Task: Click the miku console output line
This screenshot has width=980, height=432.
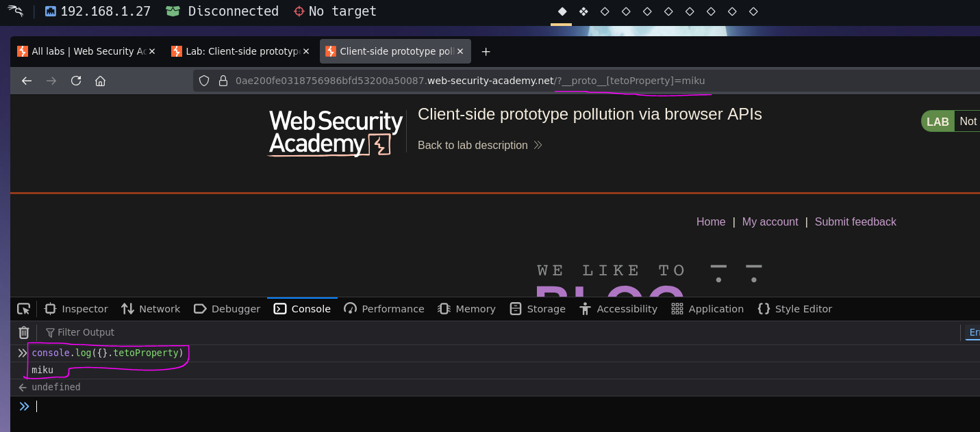Action: [x=42, y=370]
